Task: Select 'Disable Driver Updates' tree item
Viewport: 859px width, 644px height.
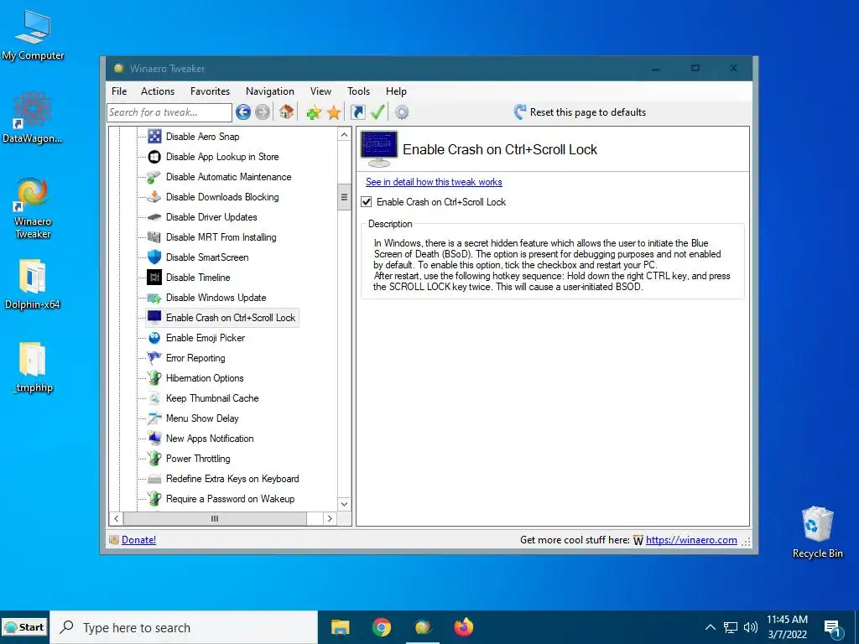Action: coord(211,217)
